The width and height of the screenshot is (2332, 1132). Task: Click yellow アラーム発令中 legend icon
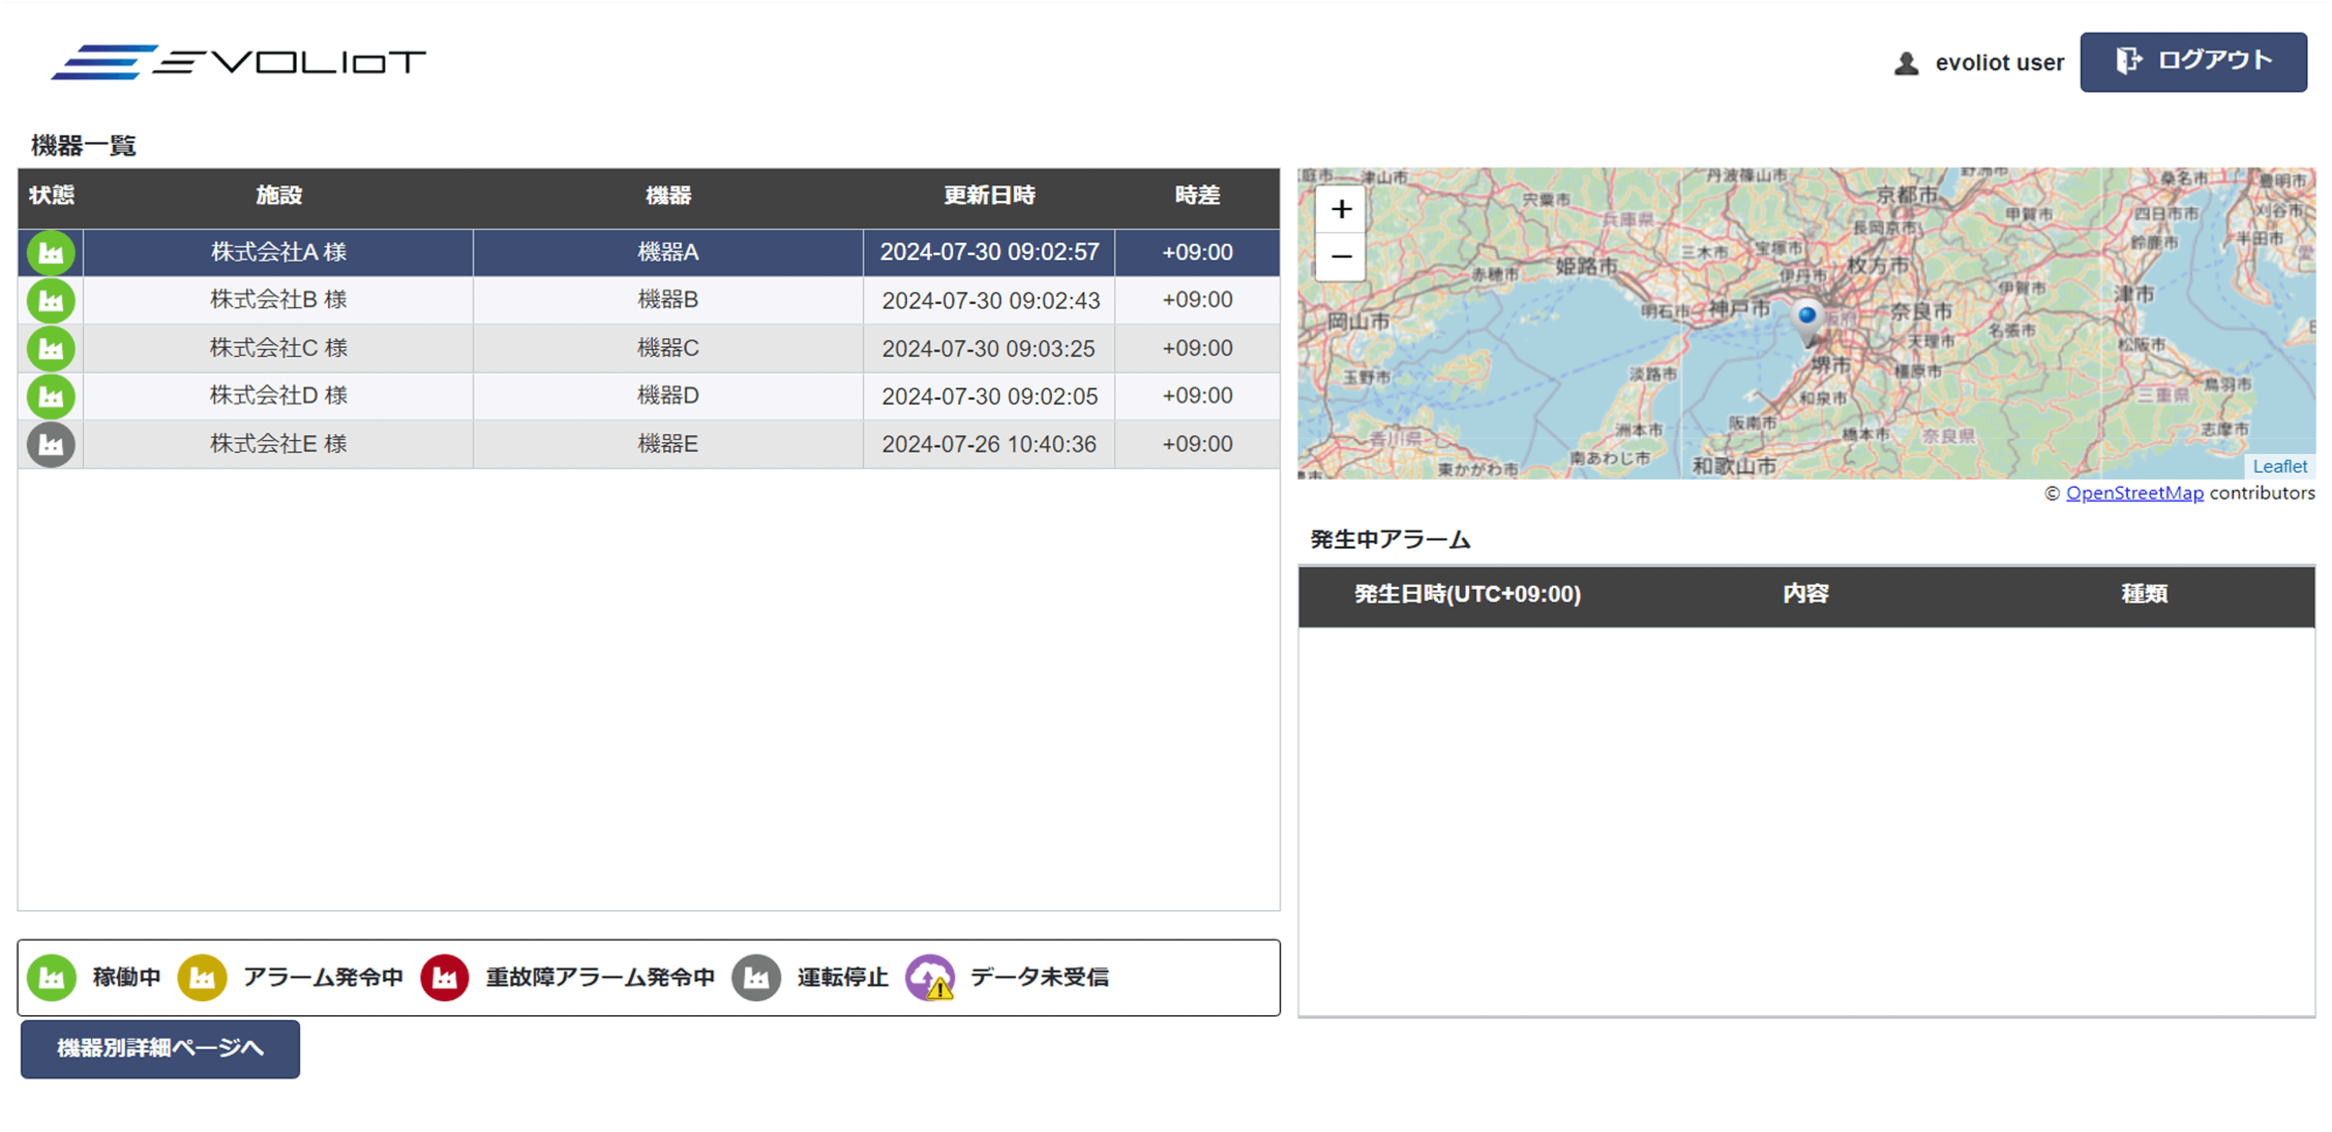[x=202, y=977]
